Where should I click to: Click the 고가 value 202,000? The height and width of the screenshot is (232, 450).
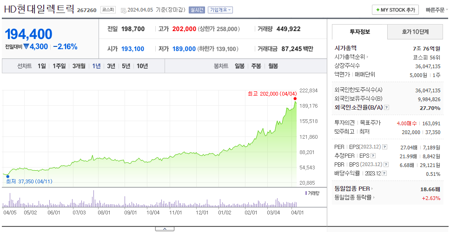point(184,29)
